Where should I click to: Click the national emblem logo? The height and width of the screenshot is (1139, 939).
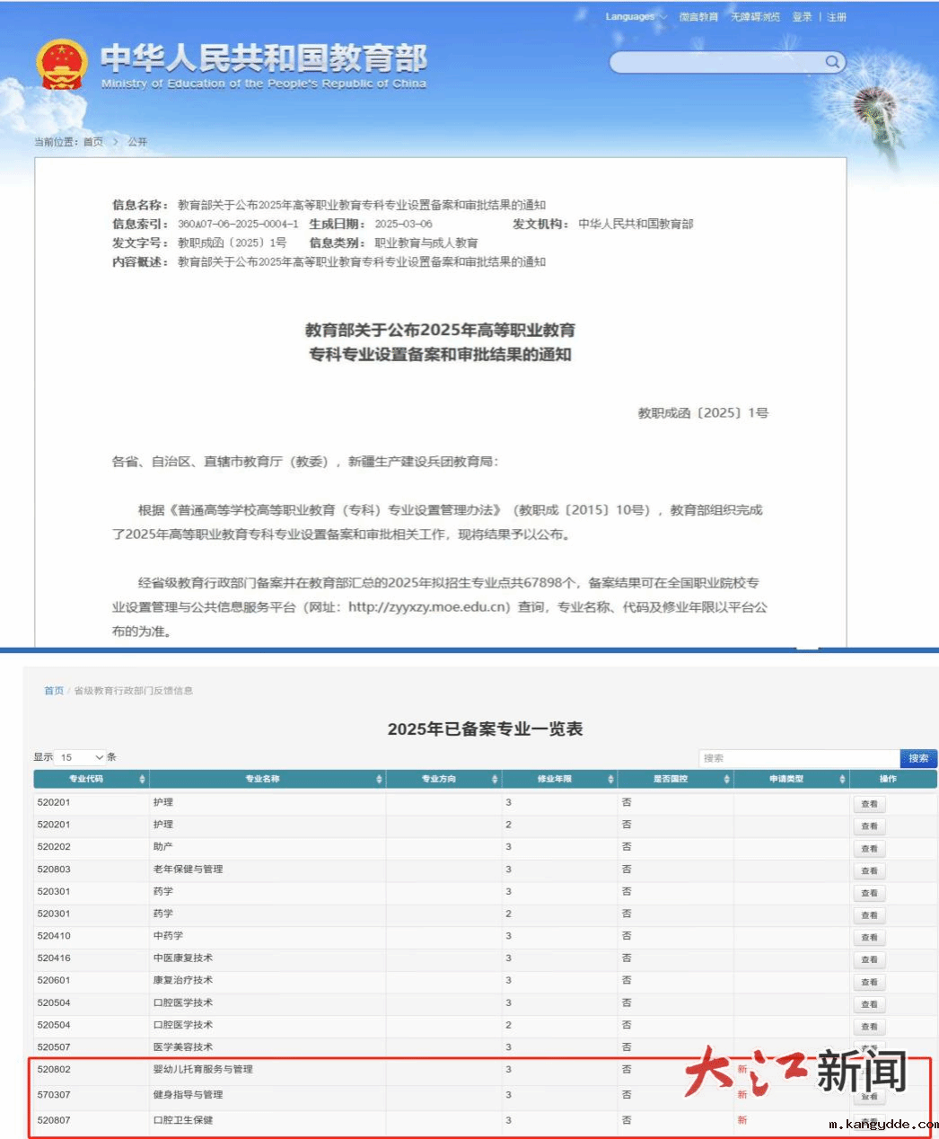pyautogui.click(x=61, y=65)
